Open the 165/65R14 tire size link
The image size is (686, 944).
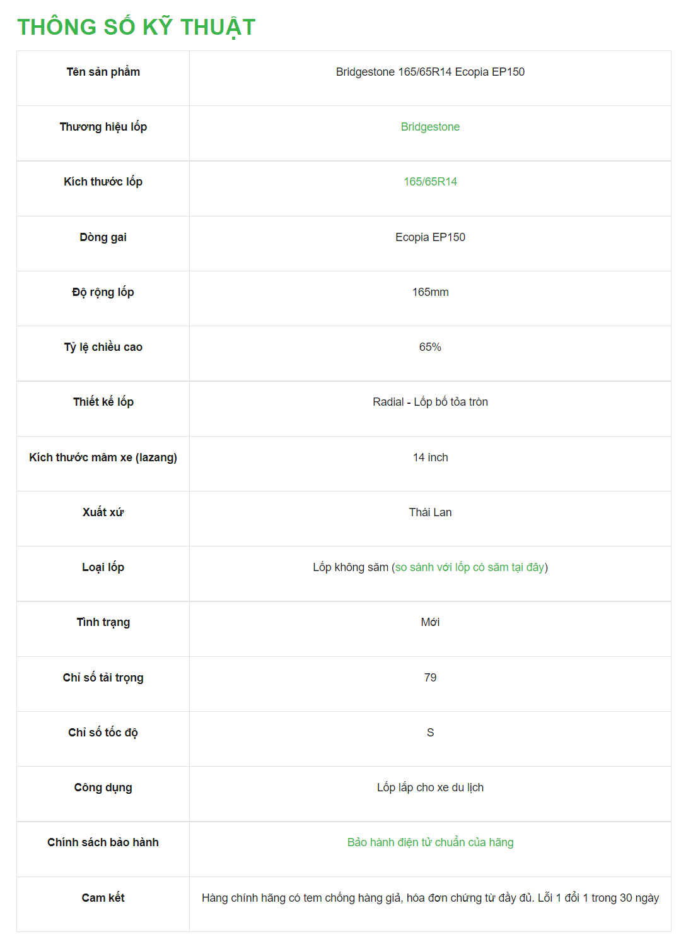[x=430, y=182]
